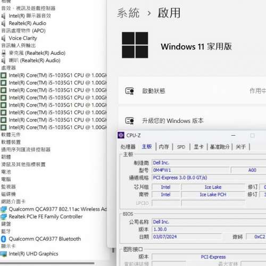266x266 pixels.
Task: Select the Qualcomm QCA9377 Bluetooth icon
Action: pyautogui.click(x=3, y=239)
